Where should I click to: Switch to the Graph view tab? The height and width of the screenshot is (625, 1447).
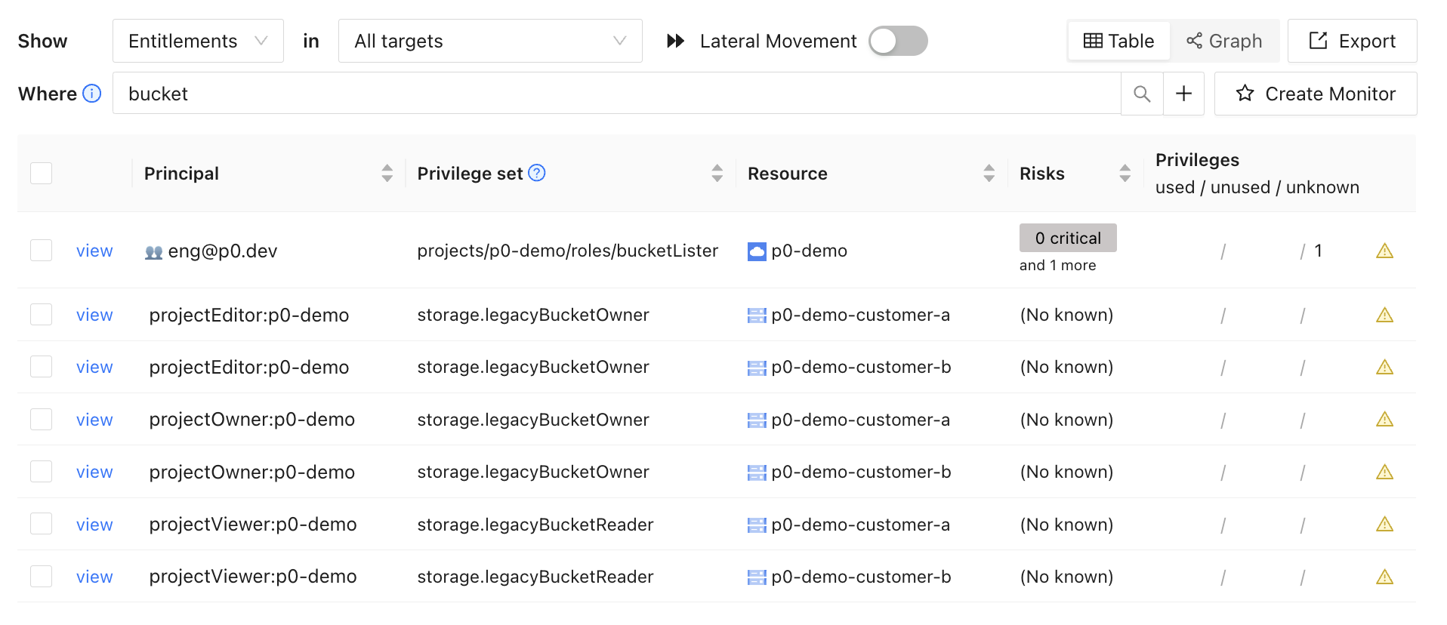click(1224, 41)
